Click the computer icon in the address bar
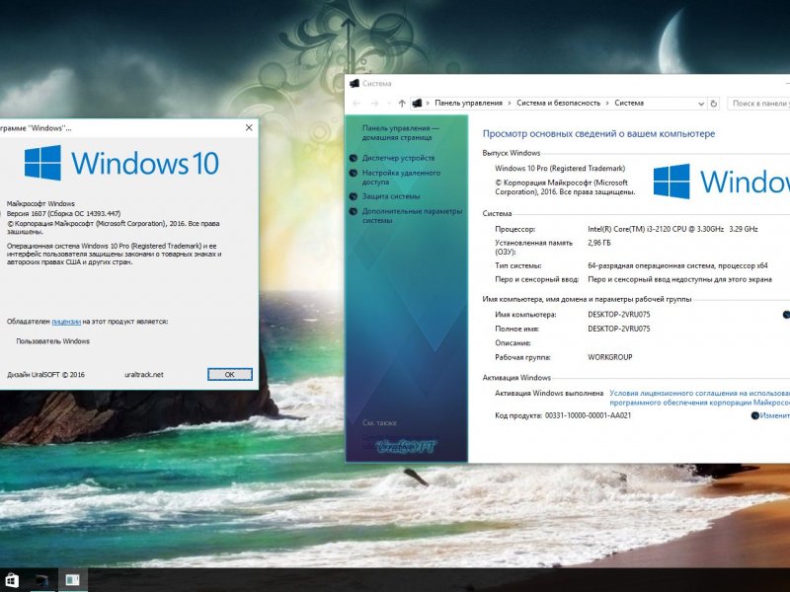This screenshot has height=592, width=790. coord(417,104)
